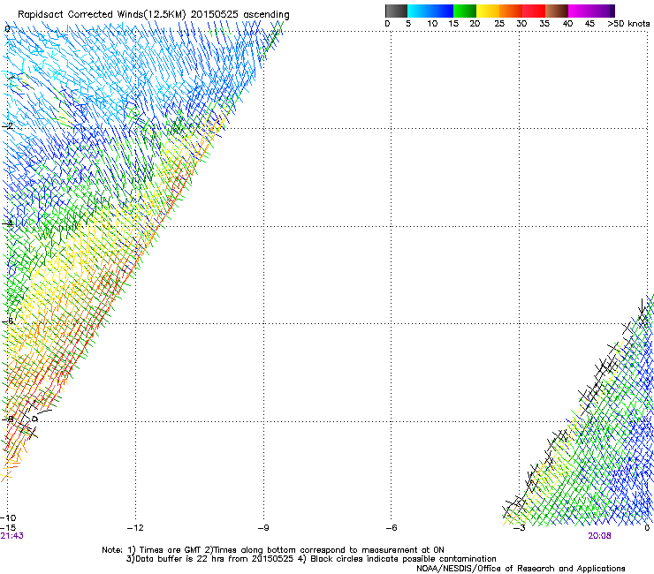Click the black contamination circle near -8 latitude
The image size is (654, 574).
[34, 419]
